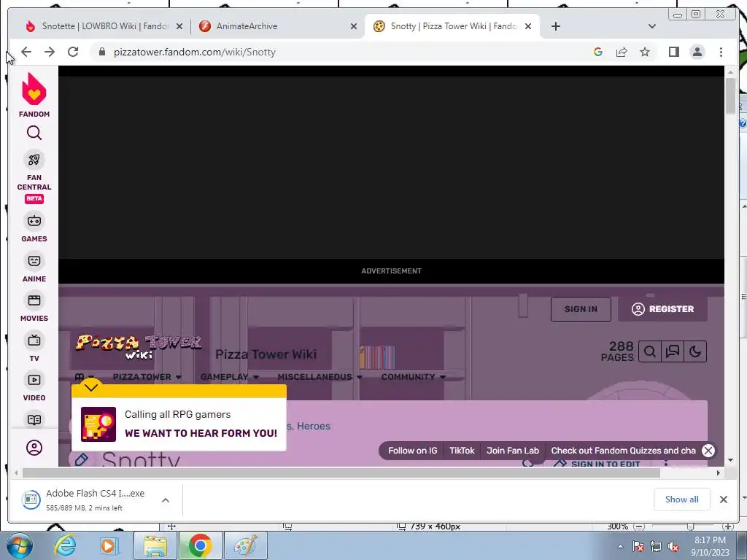Dismiss the Fandom social banner
Screen dimensions: 747x560
(x=708, y=451)
